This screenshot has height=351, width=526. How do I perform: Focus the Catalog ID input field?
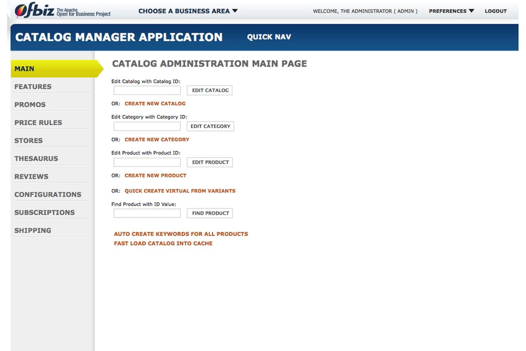pos(147,90)
